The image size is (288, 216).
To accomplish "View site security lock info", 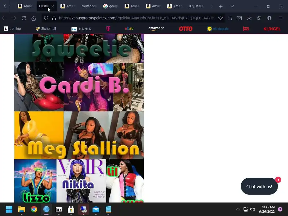I will tap(54, 18).
